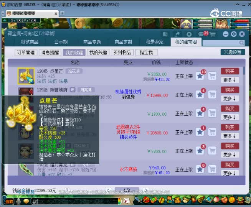
Task: Click 购买 for the ¥12999.00 item
Action: [x=230, y=90]
